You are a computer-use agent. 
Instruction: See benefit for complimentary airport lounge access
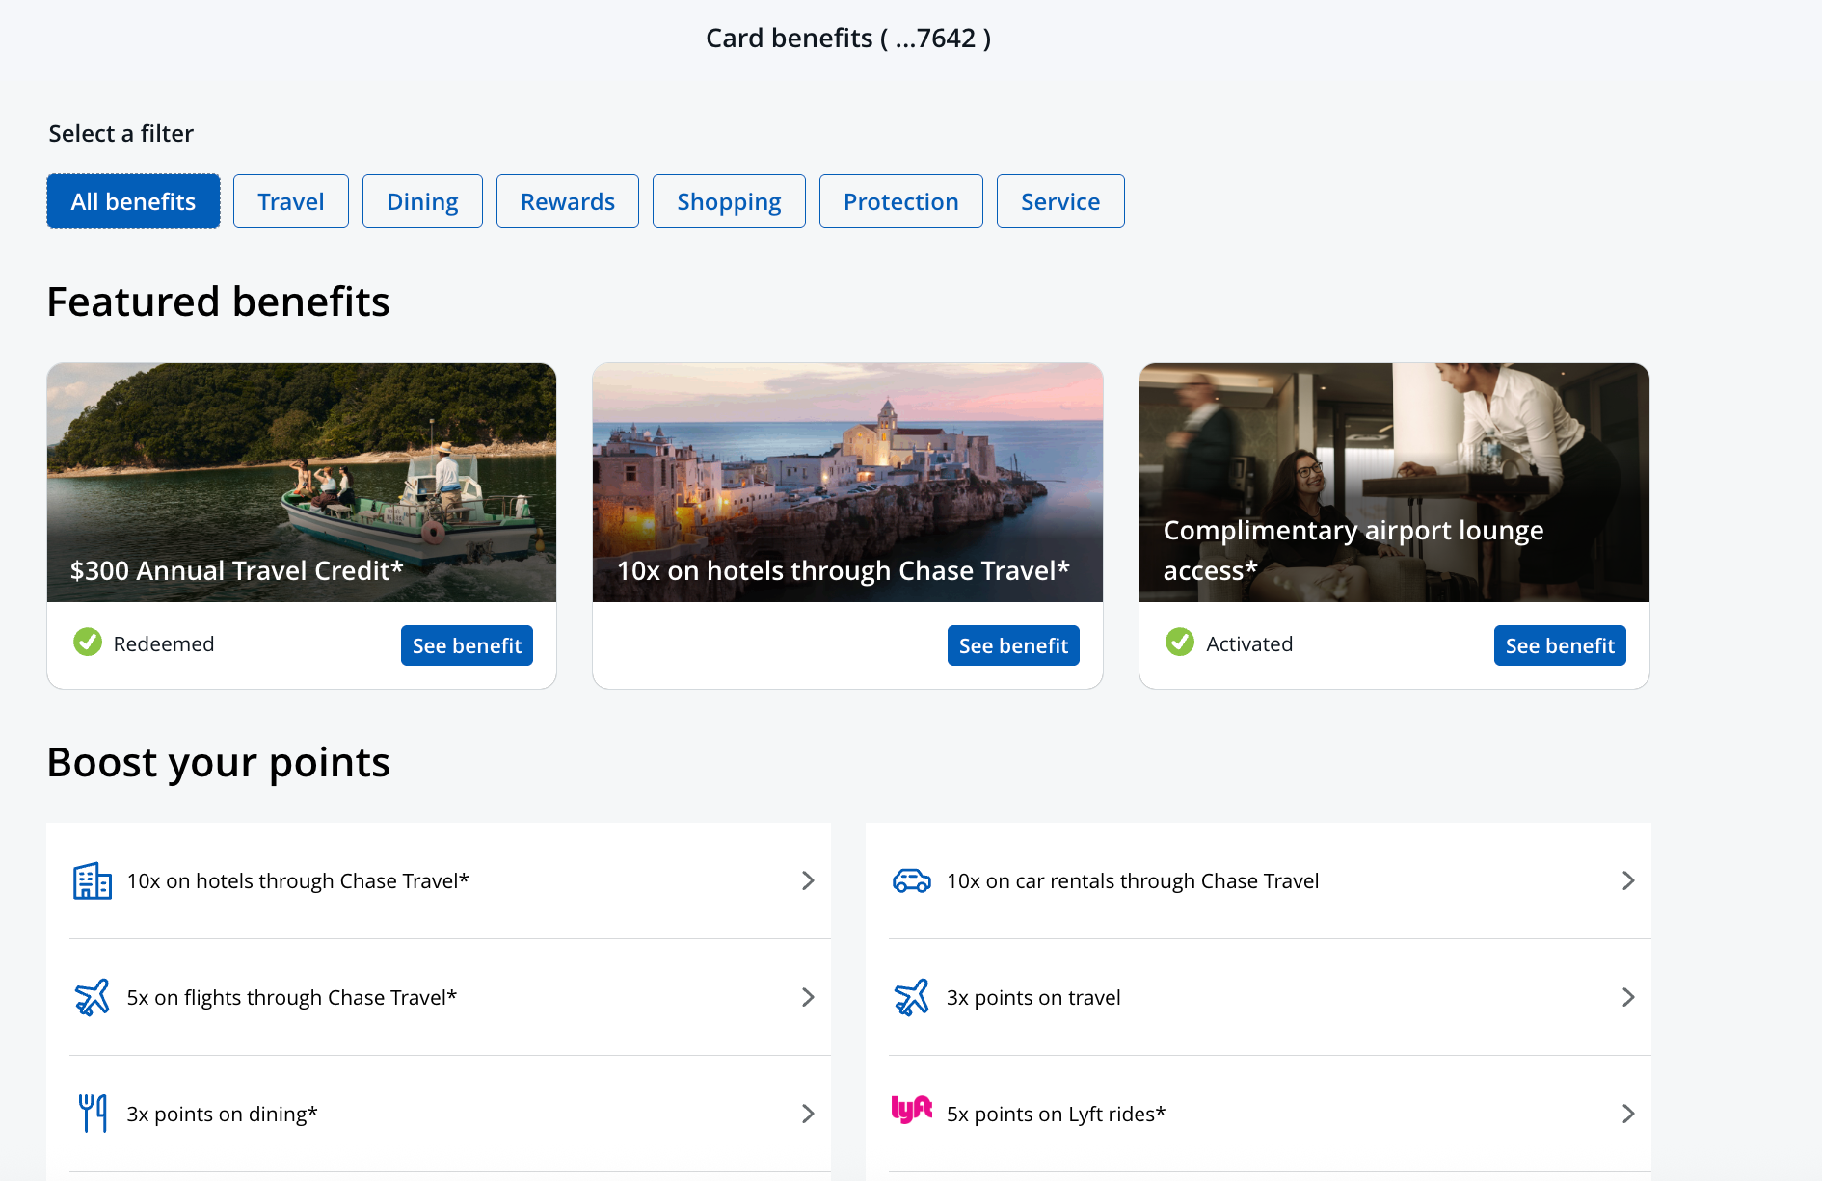click(x=1560, y=645)
